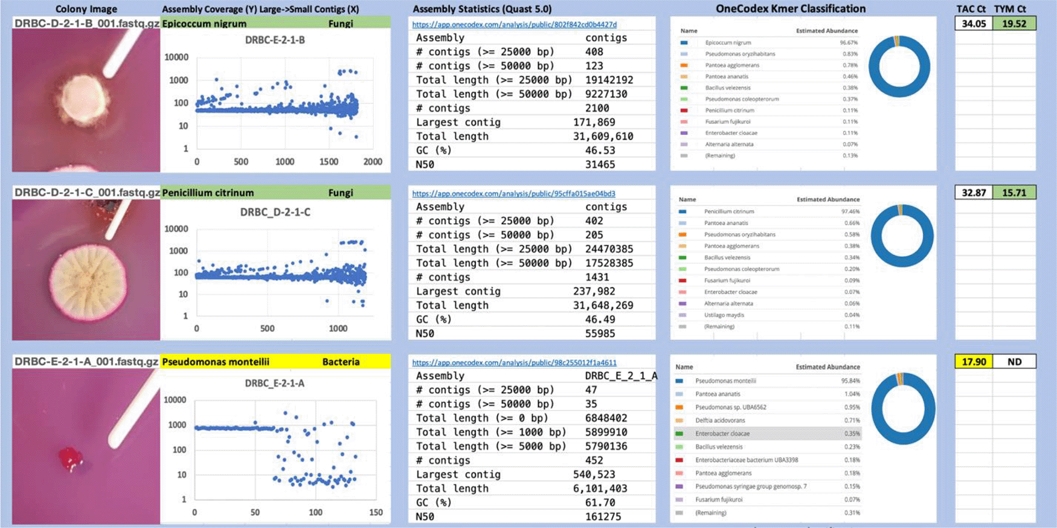This screenshot has width=1057, height=528.
Task: Click the Epicoccum nigrum colony image
Action: click(x=86, y=100)
